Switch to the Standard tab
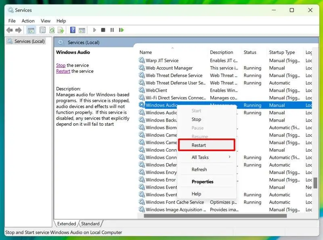 [x=90, y=224]
